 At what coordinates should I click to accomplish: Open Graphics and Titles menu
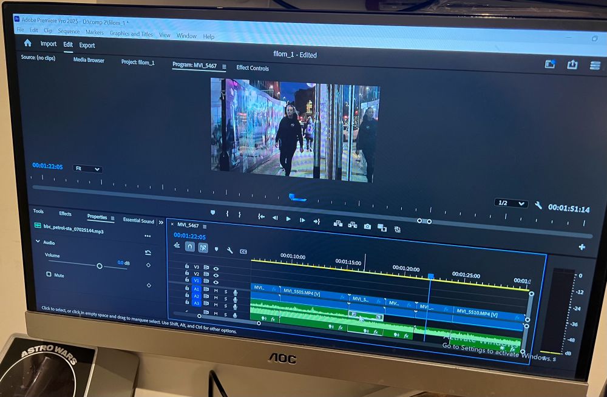[131, 34]
